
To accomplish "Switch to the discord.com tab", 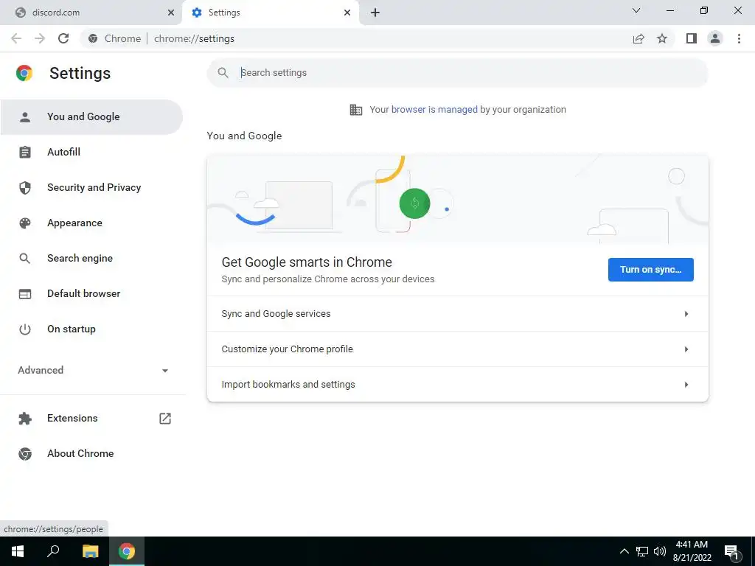I will pyautogui.click(x=91, y=13).
